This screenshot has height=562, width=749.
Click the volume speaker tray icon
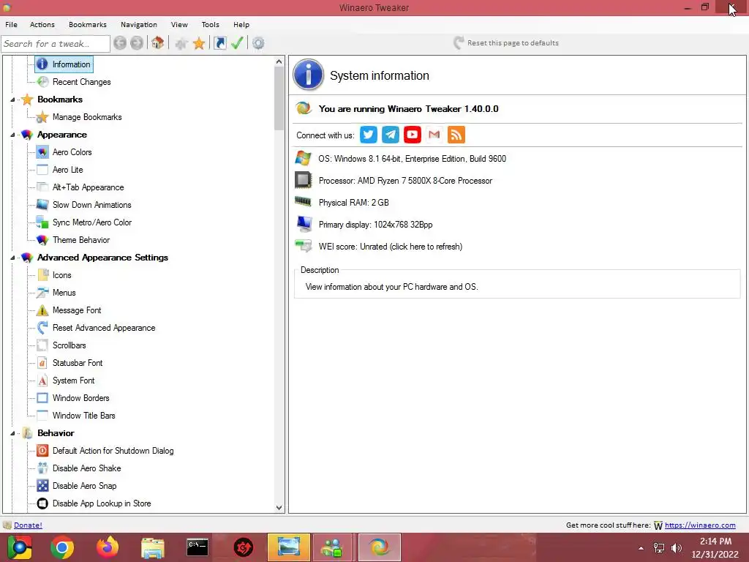click(677, 547)
